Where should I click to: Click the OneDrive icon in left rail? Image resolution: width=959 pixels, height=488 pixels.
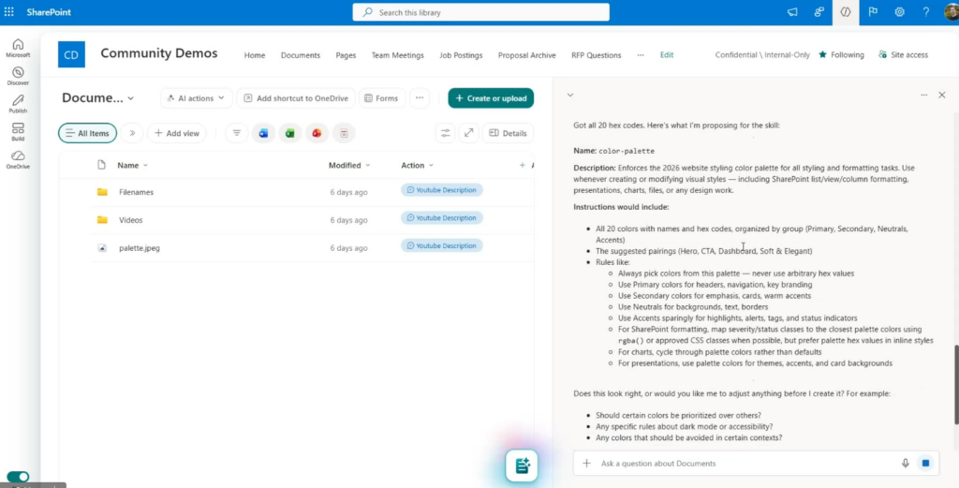[x=18, y=159]
